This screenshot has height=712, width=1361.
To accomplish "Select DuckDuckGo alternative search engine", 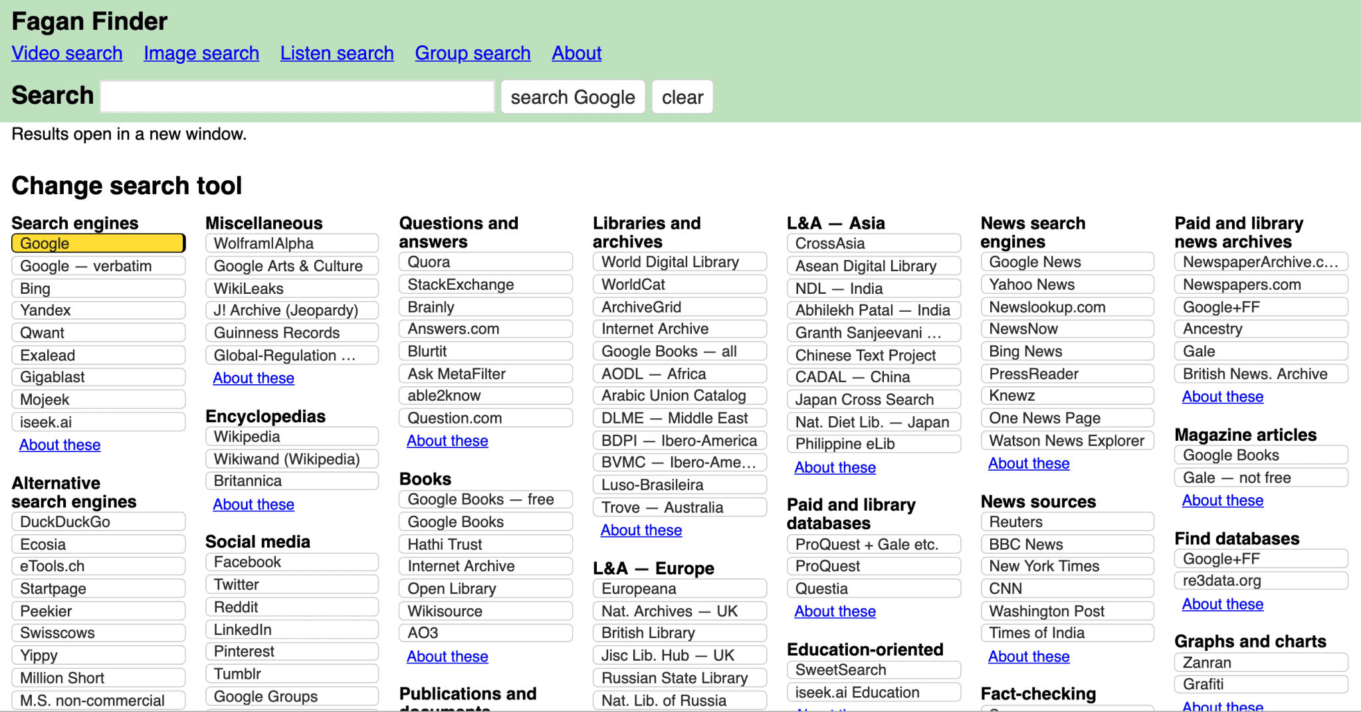I will (98, 522).
